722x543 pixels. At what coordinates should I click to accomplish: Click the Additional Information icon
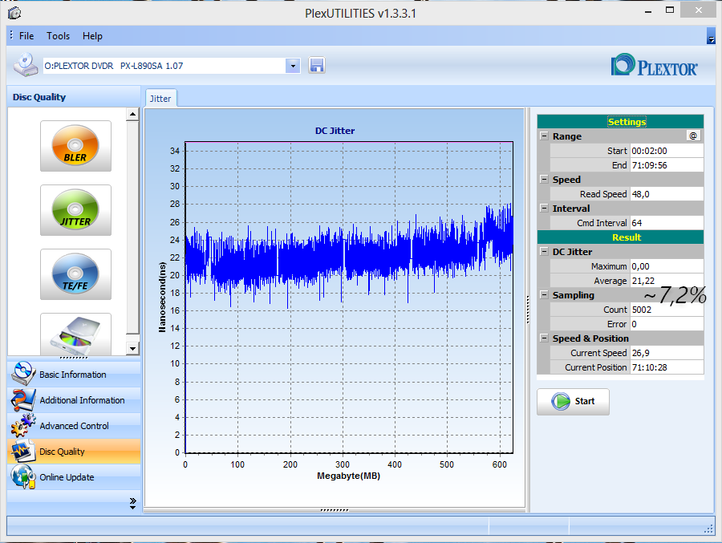point(23,399)
